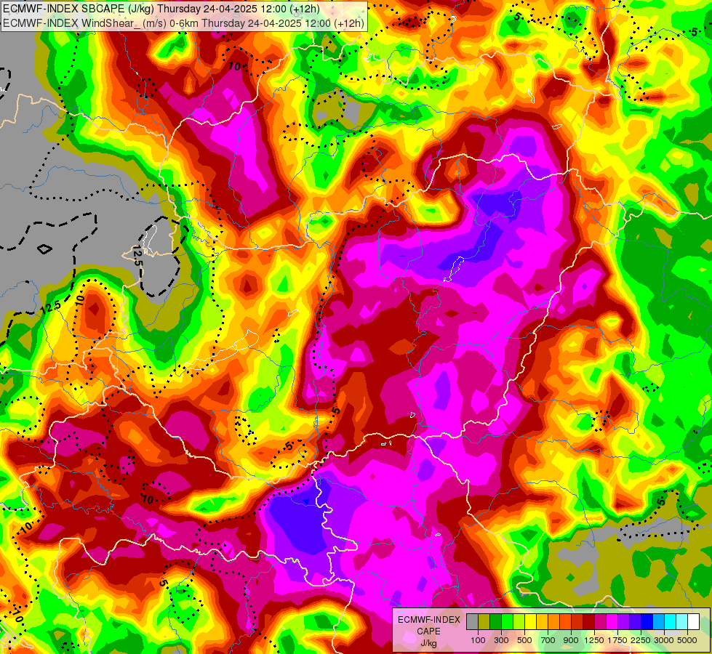Select the white legend swatch
Screen dimensions: 712x654
coord(693,621)
